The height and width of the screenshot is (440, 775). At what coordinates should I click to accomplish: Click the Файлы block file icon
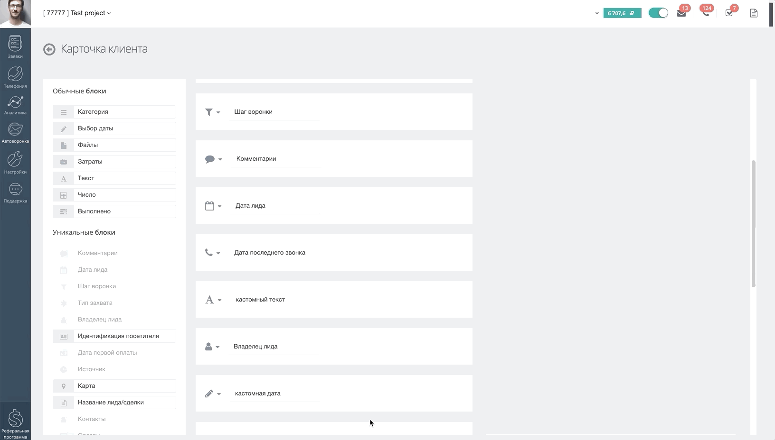coord(63,146)
